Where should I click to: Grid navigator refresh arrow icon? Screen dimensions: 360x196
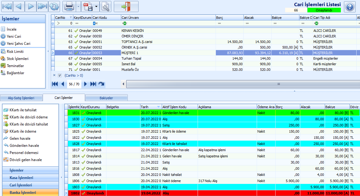[x=101, y=84]
